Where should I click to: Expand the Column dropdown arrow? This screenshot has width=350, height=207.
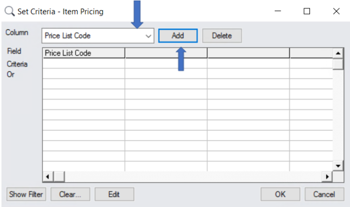148,36
